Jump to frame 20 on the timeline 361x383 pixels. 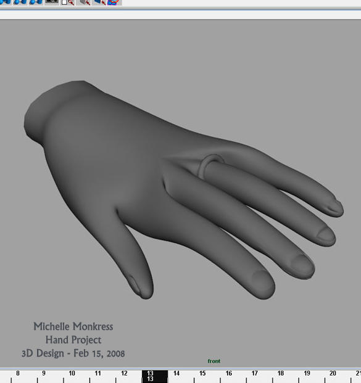333,373
